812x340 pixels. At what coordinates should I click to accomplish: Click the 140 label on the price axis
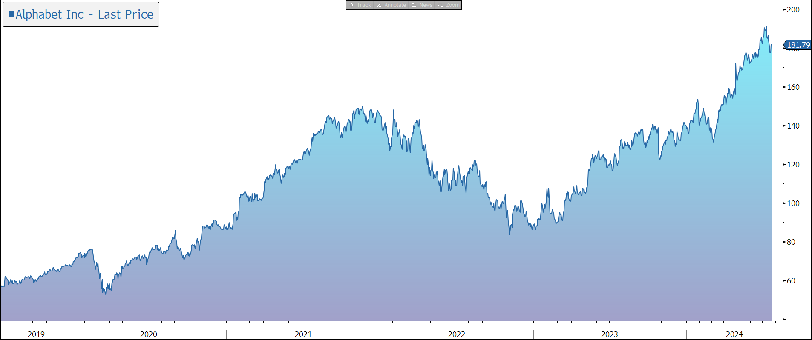(793, 126)
